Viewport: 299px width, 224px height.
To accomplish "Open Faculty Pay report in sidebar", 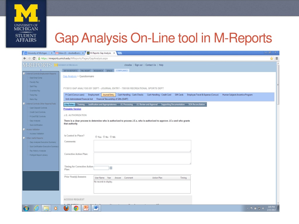I will click(34, 82).
